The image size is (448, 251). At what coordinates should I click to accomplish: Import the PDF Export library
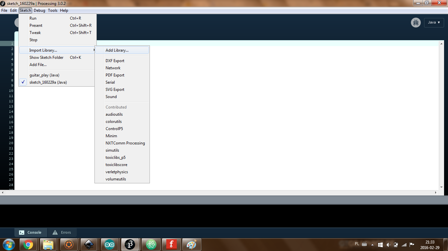tap(122, 75)
